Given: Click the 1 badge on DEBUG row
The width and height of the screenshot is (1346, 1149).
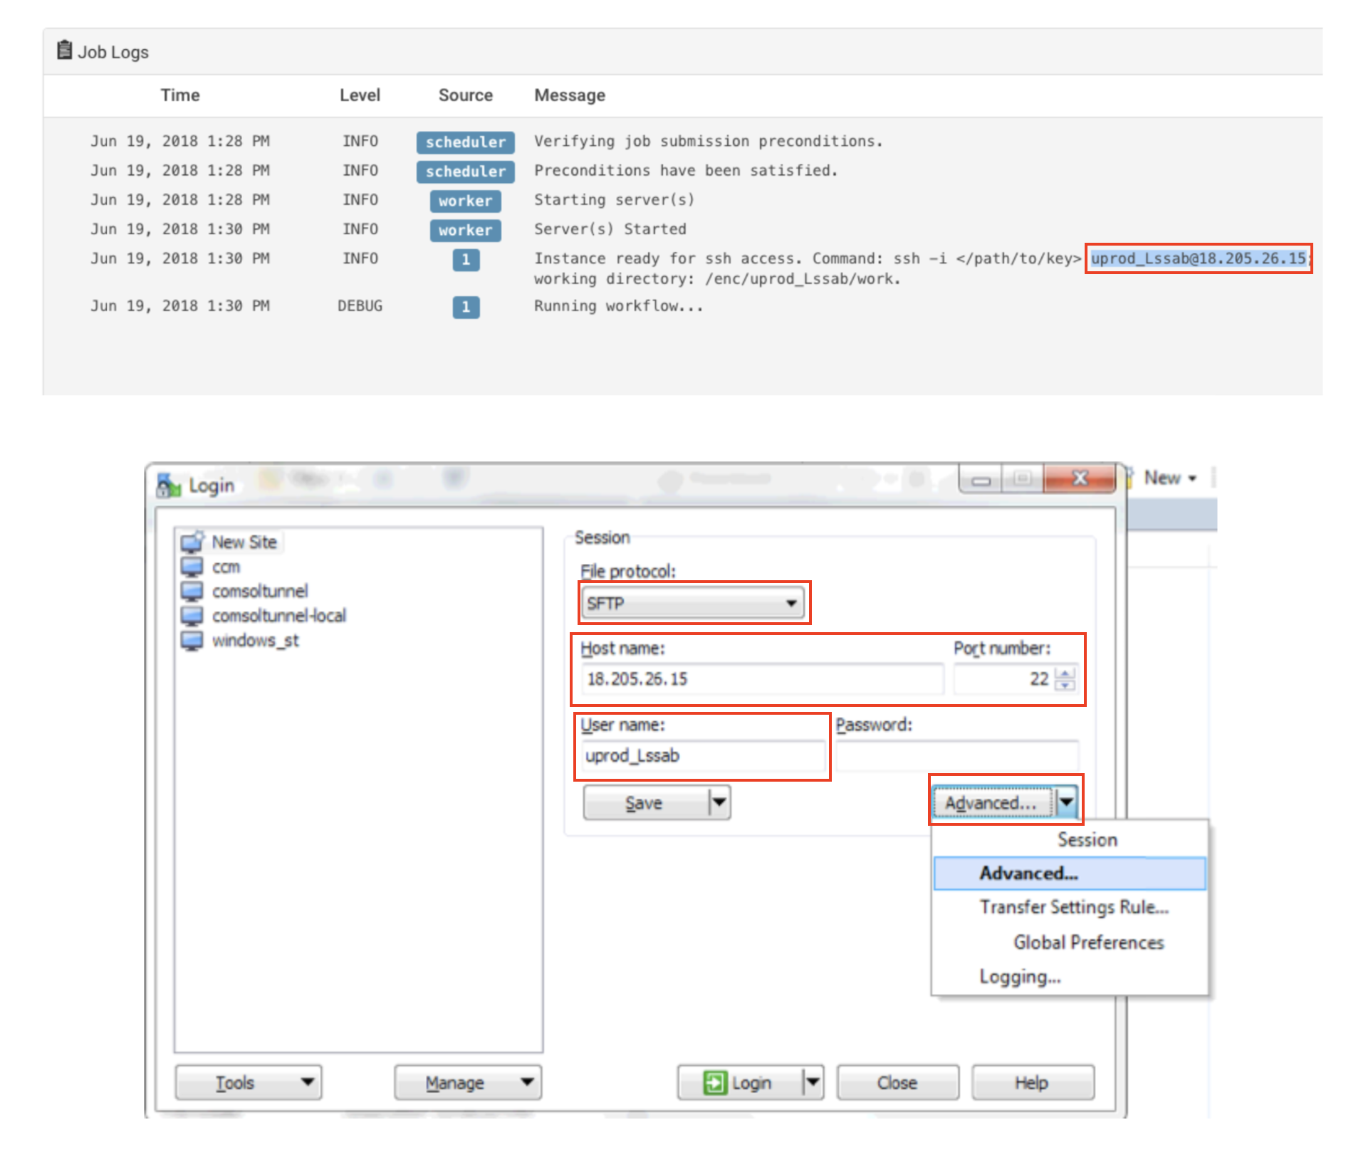Looking at the screenshot, I should 466,307.
